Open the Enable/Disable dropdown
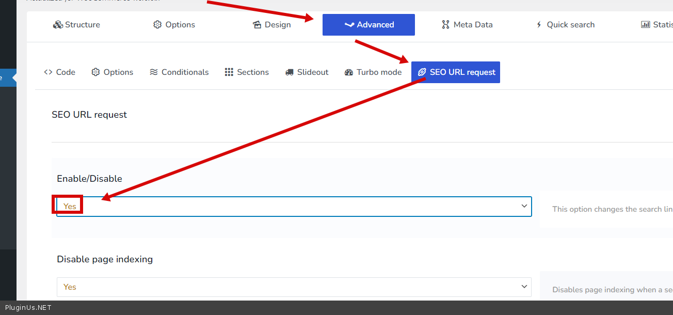The image size is (673, 315). pyautogui.click(x=294, y=207)
